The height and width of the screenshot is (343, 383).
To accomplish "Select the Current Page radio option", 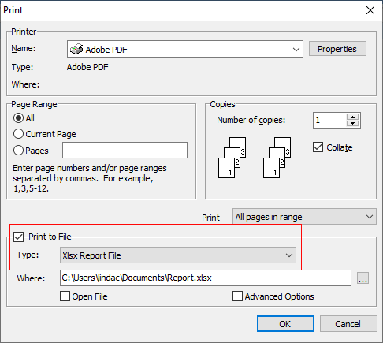I will point(18,134).
